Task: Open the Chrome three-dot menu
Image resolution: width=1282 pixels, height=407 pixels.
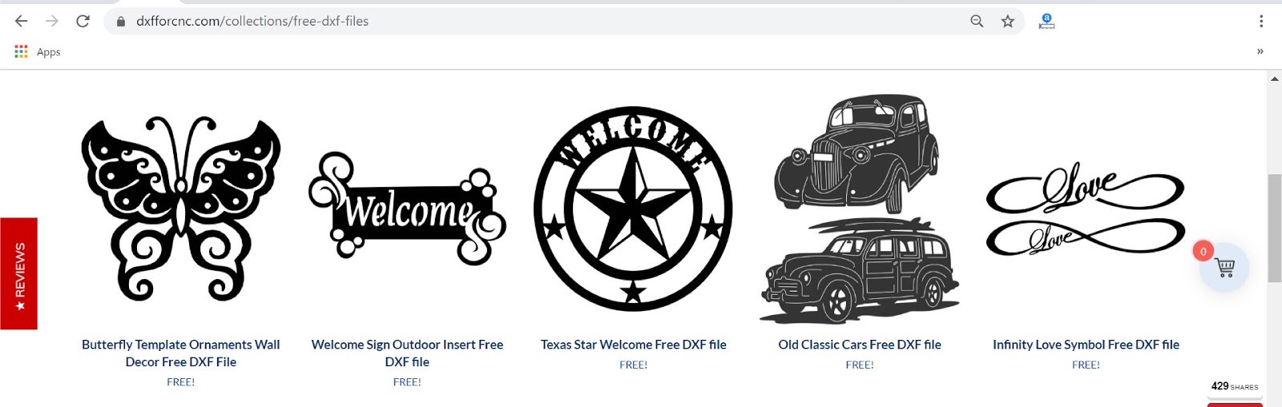Action: (x=1261, y=22)
